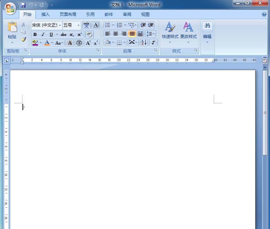The height and width of the screenshot is (229, 270).
Task: Open Line Spacing options
Action: click(150, 34)
